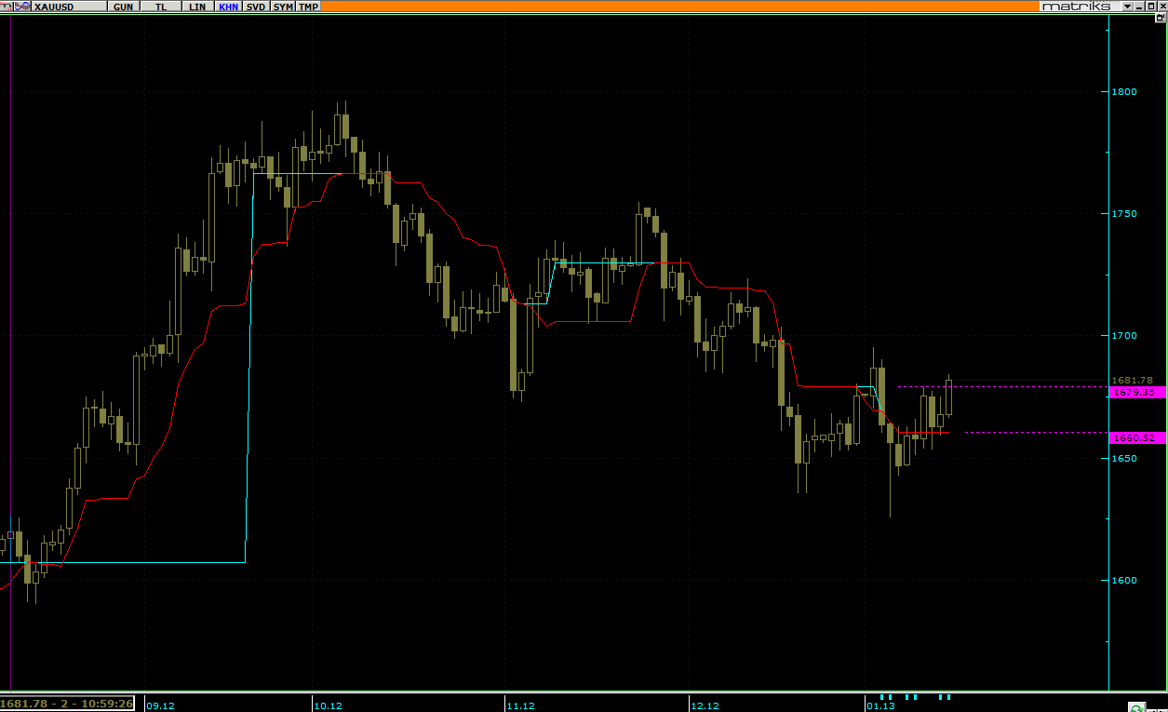This screenshot has width=1168, height=712.
Task: Click the matriks logo in title bar
Action: tap(1077, 6)
